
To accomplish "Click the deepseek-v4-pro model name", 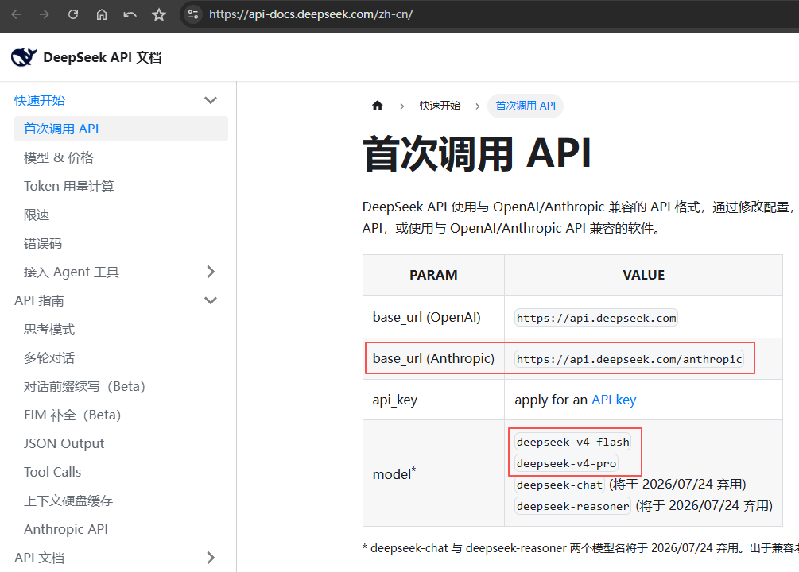I will 566,463.
